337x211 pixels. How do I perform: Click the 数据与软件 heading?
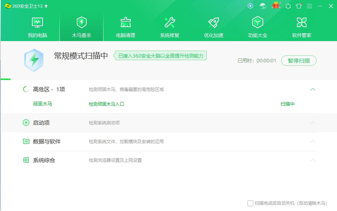click(47, 142)
